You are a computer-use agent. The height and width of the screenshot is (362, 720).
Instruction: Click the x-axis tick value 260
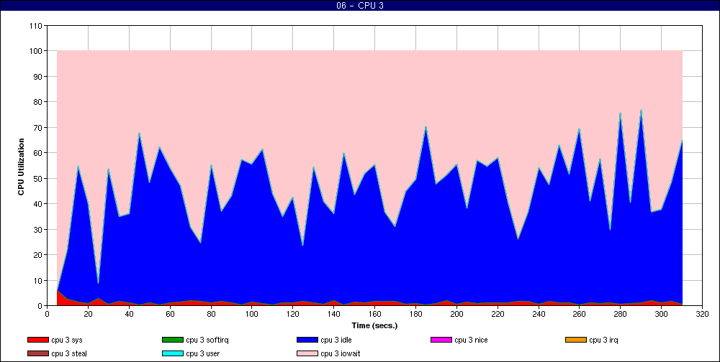[580, 314]
